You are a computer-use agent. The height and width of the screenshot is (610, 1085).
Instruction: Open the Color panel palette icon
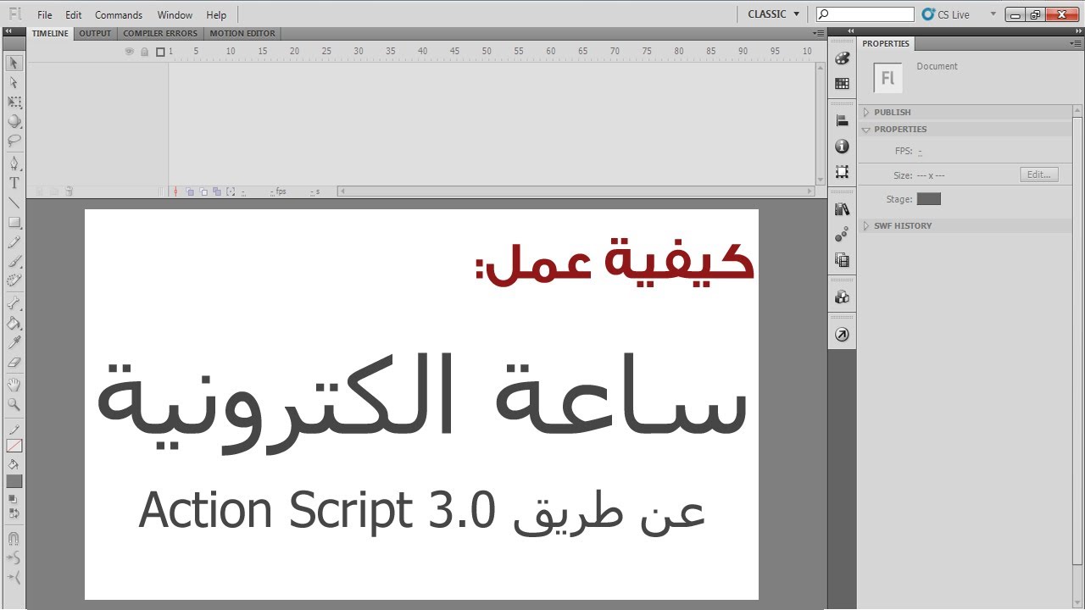click(x=842, y=58)
